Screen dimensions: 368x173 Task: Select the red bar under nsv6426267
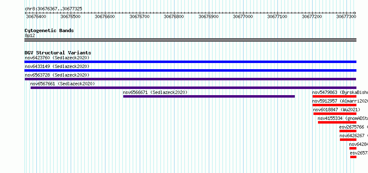[348, 140]
